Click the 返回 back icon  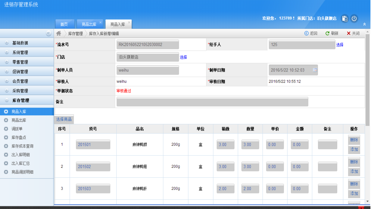(x=307, y=33)
